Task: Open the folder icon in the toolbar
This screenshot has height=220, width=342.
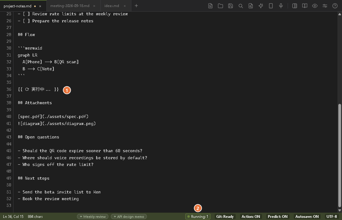Action: click(220, 6)
